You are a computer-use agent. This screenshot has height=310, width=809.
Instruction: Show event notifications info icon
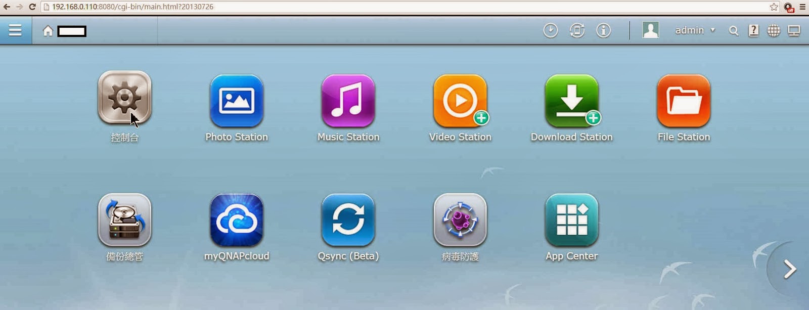tap(603, 30)
